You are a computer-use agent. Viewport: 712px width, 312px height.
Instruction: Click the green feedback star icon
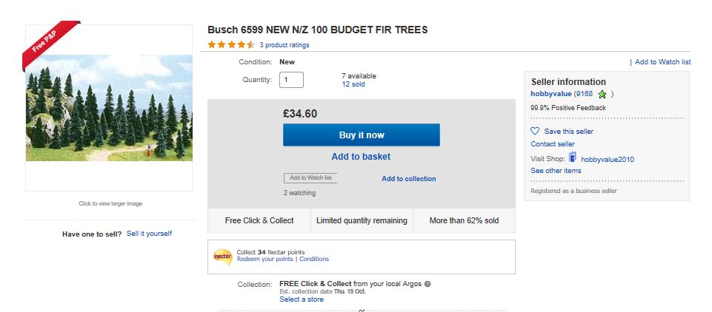pyautogui.click(x=602, y=95)
